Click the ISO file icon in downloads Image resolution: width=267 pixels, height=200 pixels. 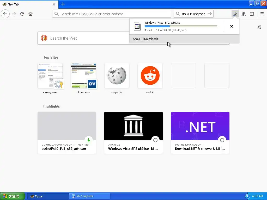coord(137,26)
